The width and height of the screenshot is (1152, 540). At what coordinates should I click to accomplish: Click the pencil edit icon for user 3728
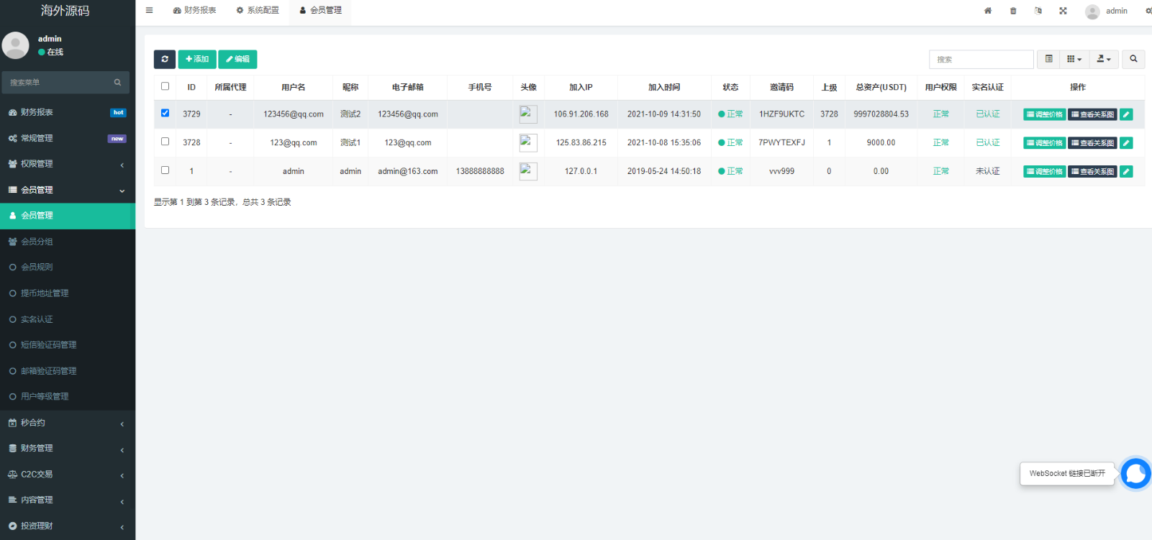1126,143
